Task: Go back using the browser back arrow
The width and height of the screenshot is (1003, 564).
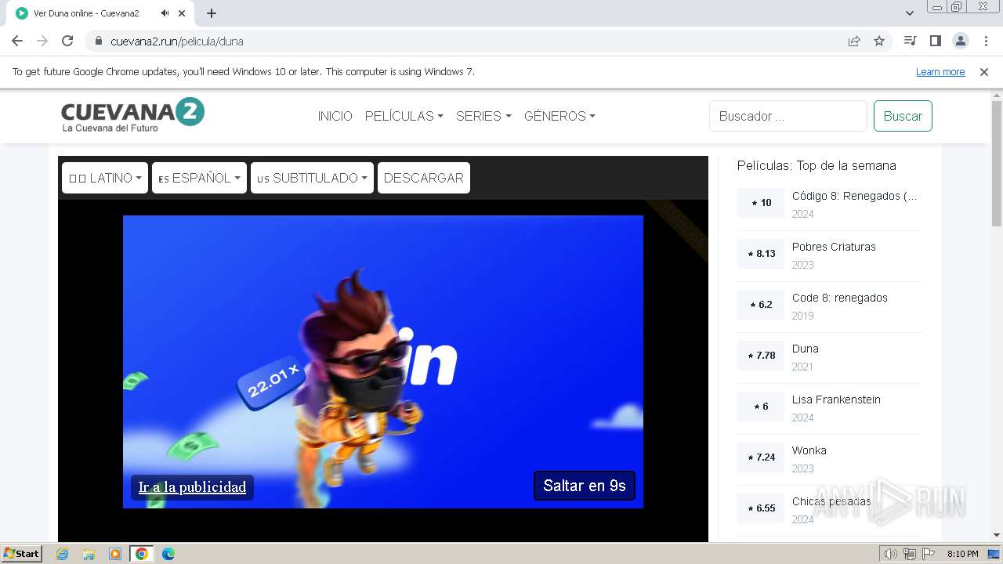Action: [x=17, y=42]
